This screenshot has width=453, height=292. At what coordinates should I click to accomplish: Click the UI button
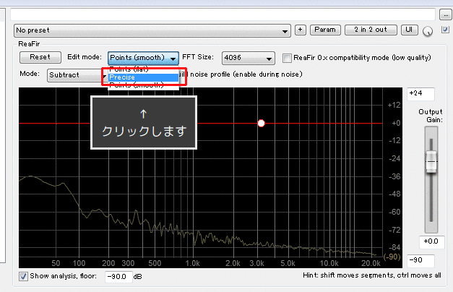(410, 30)
